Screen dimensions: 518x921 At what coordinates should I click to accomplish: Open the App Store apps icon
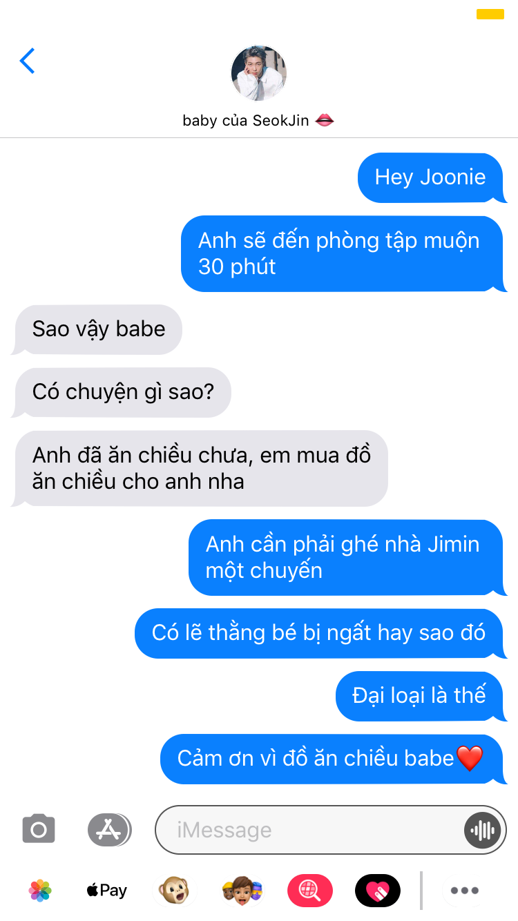click(x=109, y=829)
